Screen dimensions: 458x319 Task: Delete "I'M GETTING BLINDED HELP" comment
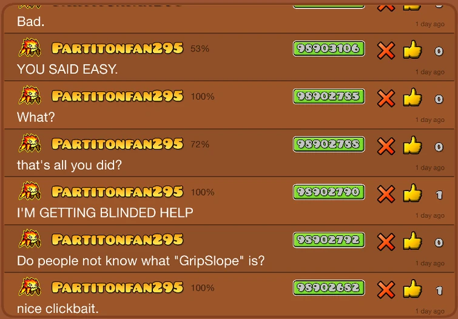(x=386, y=194)
